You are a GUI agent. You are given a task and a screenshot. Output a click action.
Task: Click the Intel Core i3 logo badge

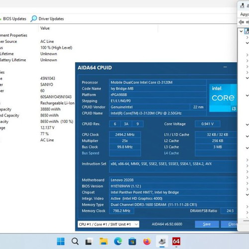coord(223,98)
